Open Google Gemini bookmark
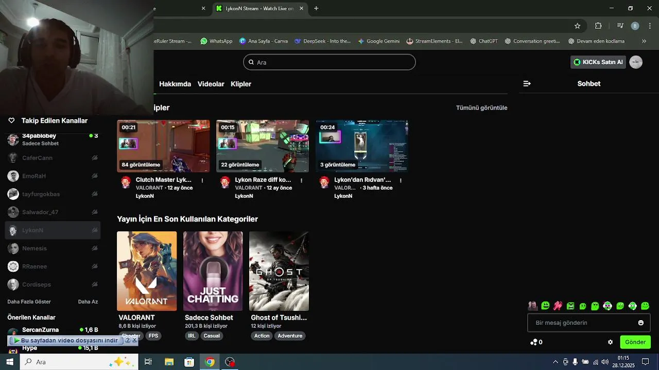Image resolution: width=659 pixels, height=370 pixels. pos(378,41)
